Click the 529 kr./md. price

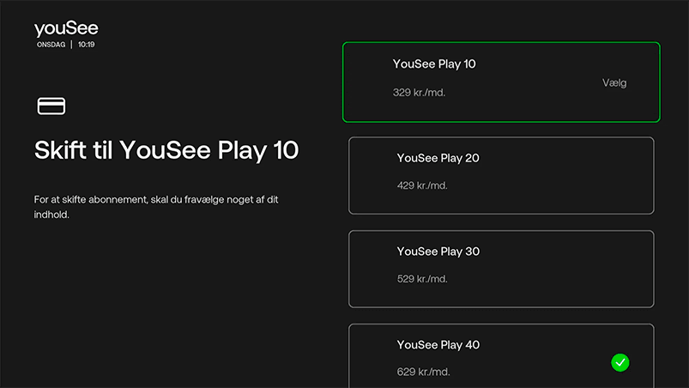(x=422, y=279)
